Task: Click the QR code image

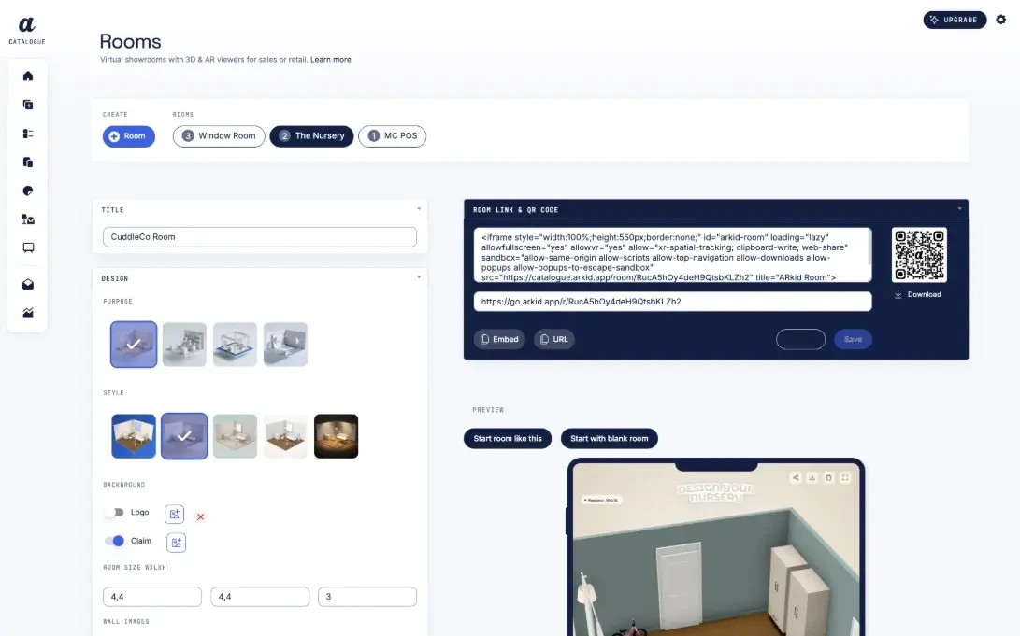Action: [919, 255]
